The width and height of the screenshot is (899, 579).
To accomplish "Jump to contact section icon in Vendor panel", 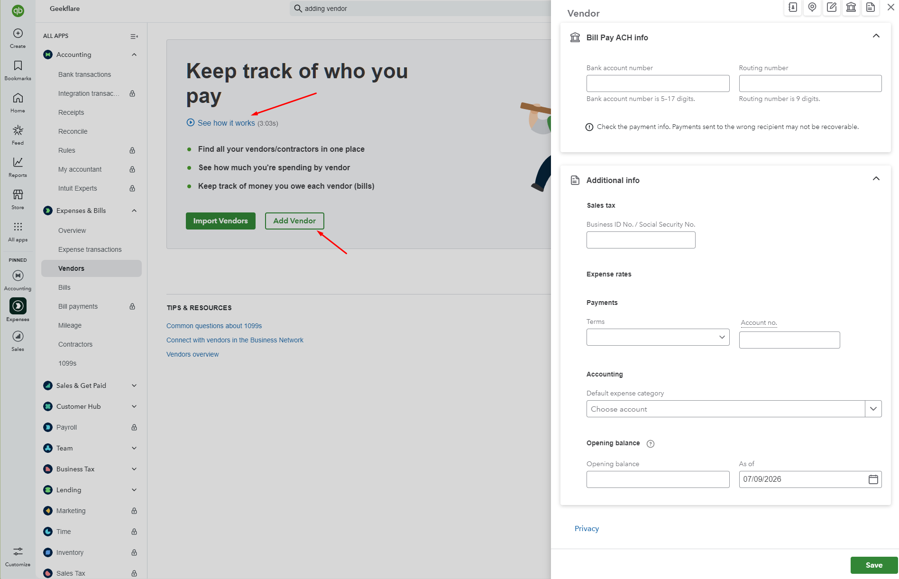I will pos(793,7).
